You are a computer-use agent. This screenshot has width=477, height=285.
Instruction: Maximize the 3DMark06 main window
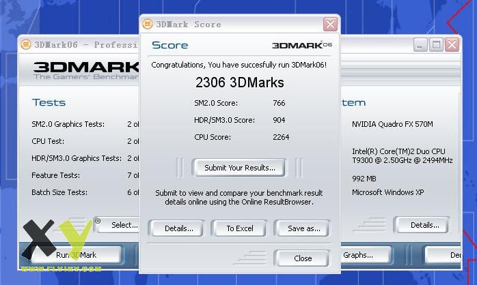tap(436, 45)
